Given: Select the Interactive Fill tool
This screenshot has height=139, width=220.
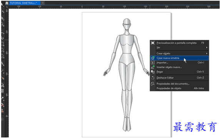Looking at the screenshot, I should click(2, 105).
